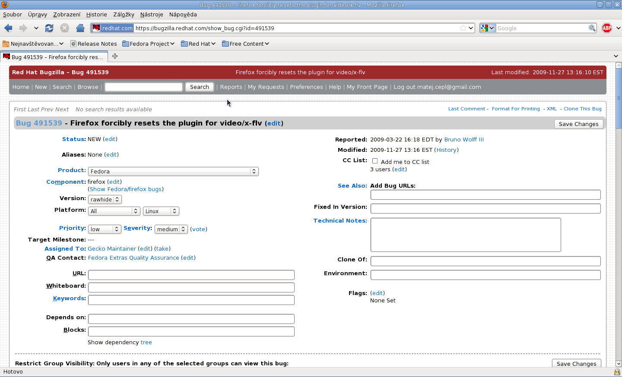
Task: Click into the Technical Notes textarea
Action: click(x=466, y=235)
